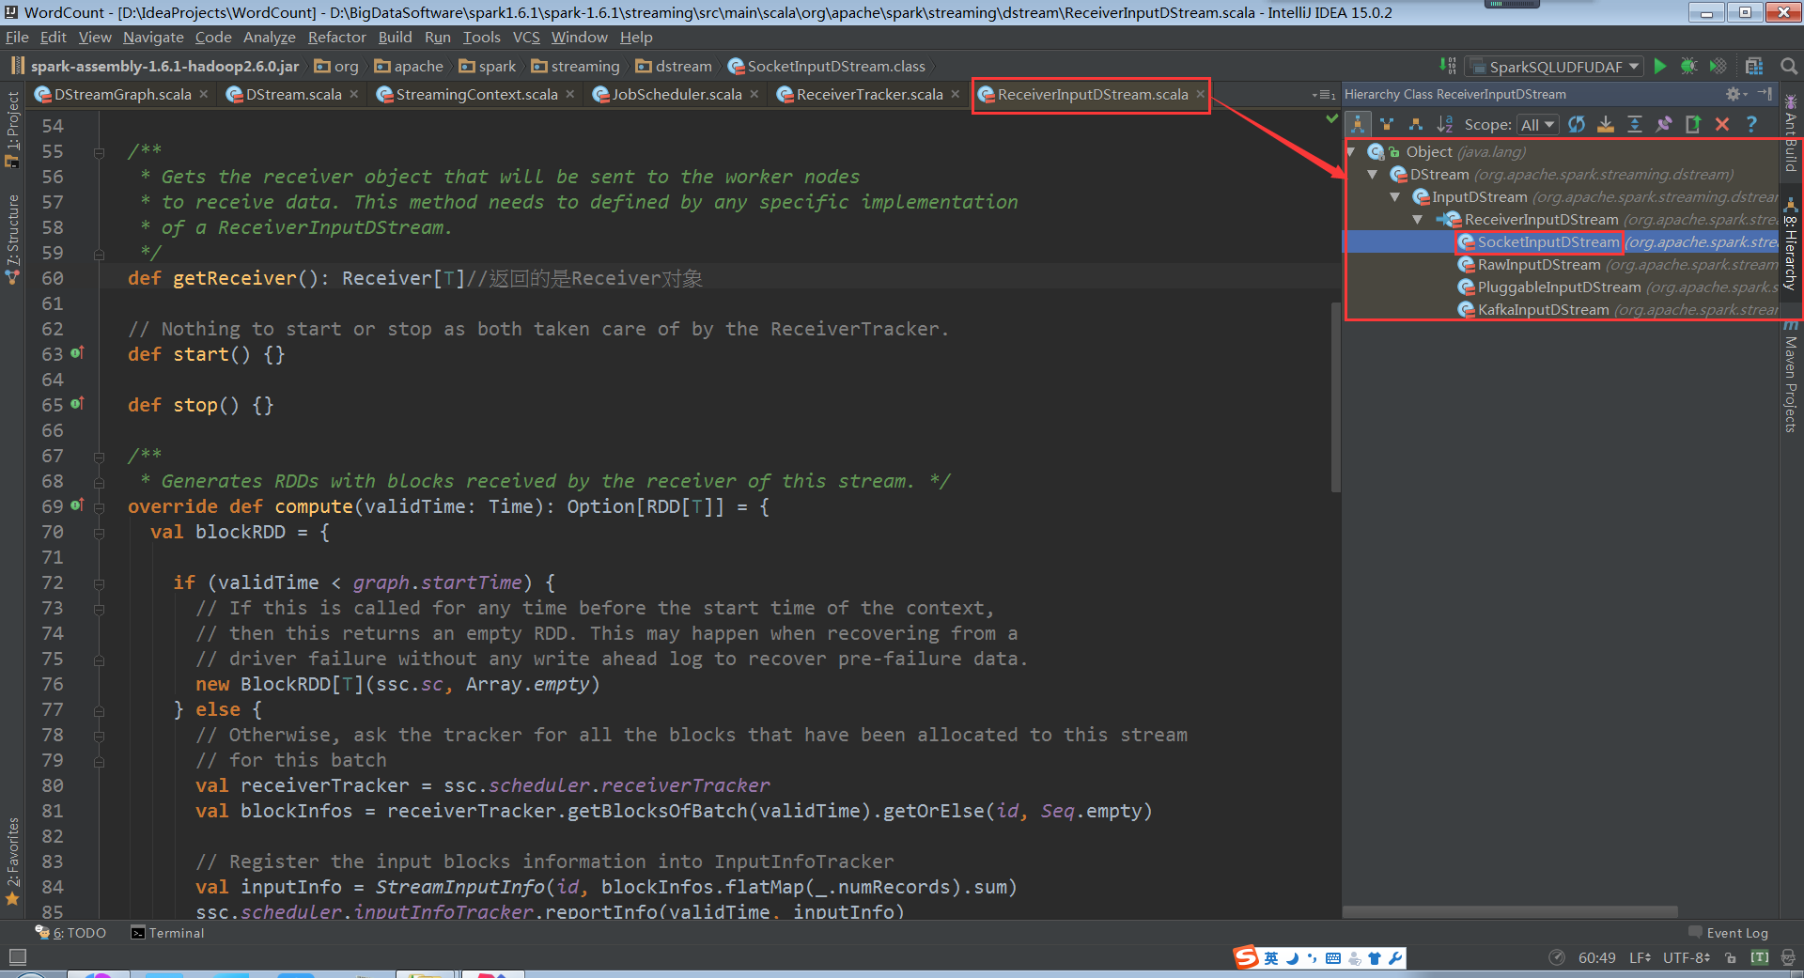
Task: Select SocketInputDStream in hierarchy tree
Action: [x=1547, y=242]
